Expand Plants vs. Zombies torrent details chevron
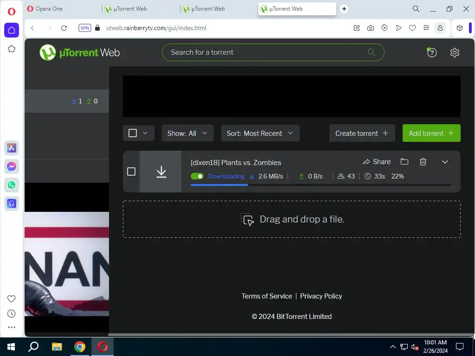The height and width of the screenshot is (356, 475). click(x=445, y=162)
